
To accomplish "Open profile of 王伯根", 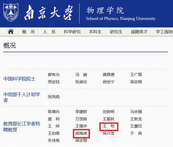I will [54, 133].
